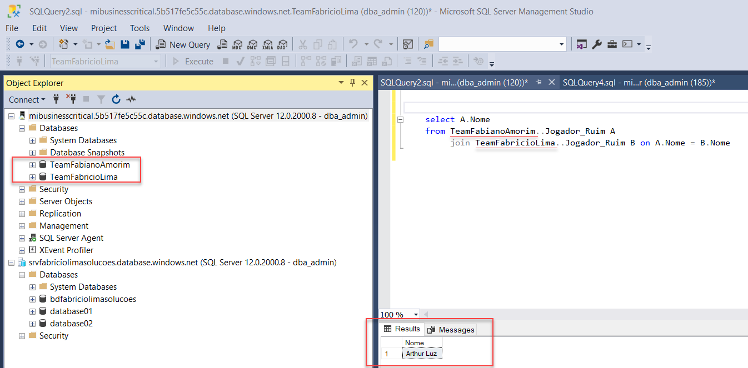Refresh the Object Explorer tree
Viewport: 748px width, 368px height.
pos(116,100)
